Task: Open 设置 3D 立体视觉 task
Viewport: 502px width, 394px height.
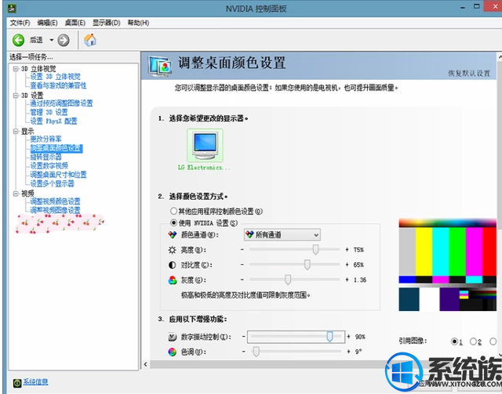Action: click(55, 77)
